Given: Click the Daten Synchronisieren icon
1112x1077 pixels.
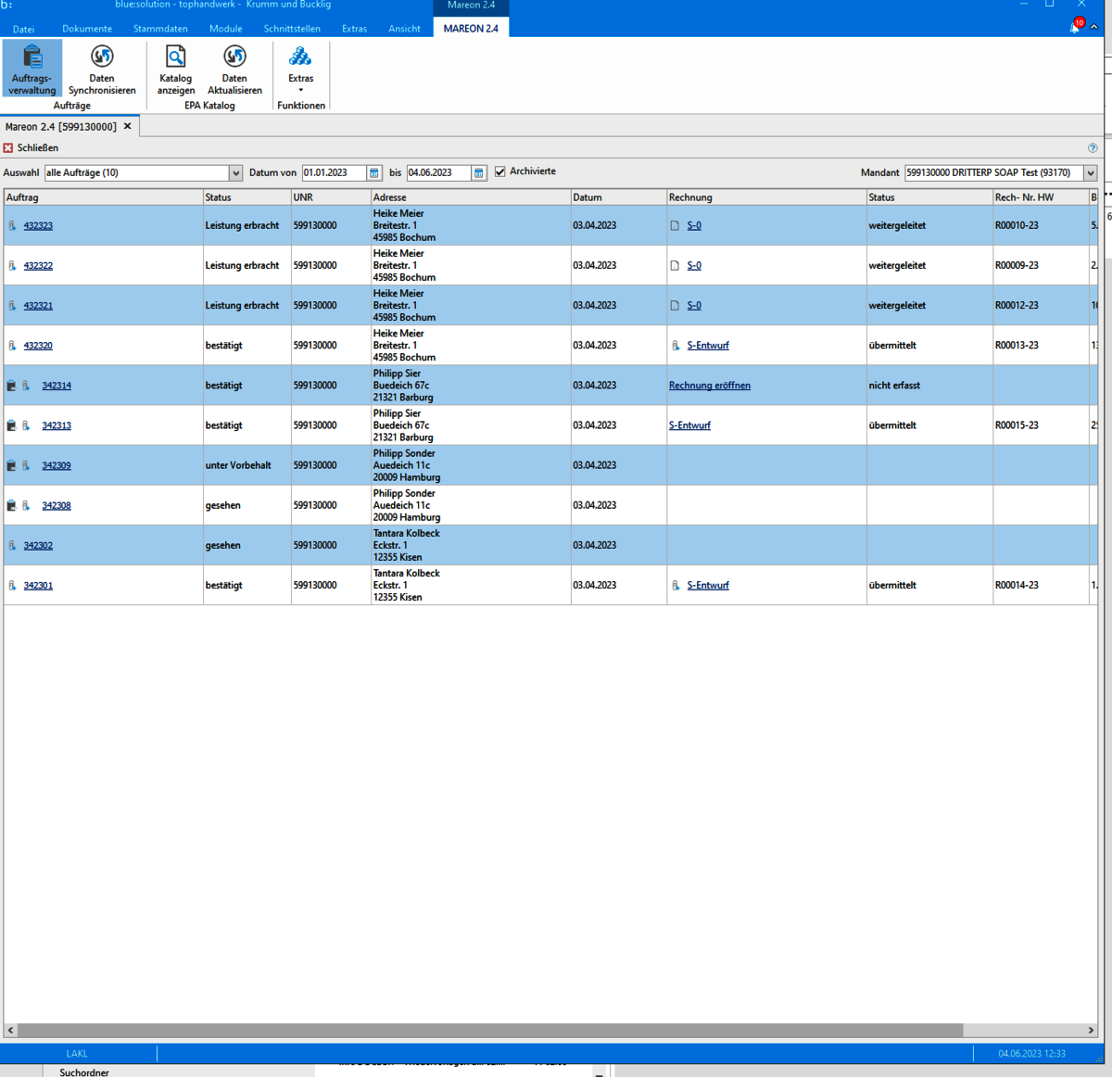Looking at the screenshot, I should [x=102, y=69].
